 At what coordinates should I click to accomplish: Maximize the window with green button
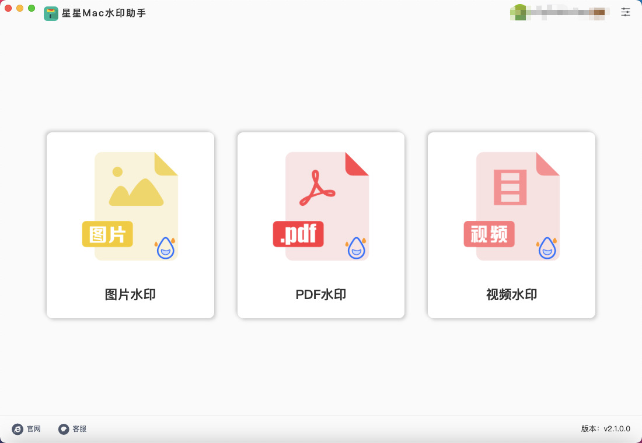32,8
